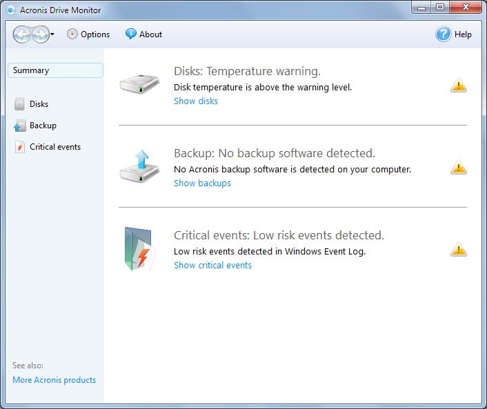Follow the Show critical events link
The width and height of the screenshot is (487, 409).
pos(212,266)
